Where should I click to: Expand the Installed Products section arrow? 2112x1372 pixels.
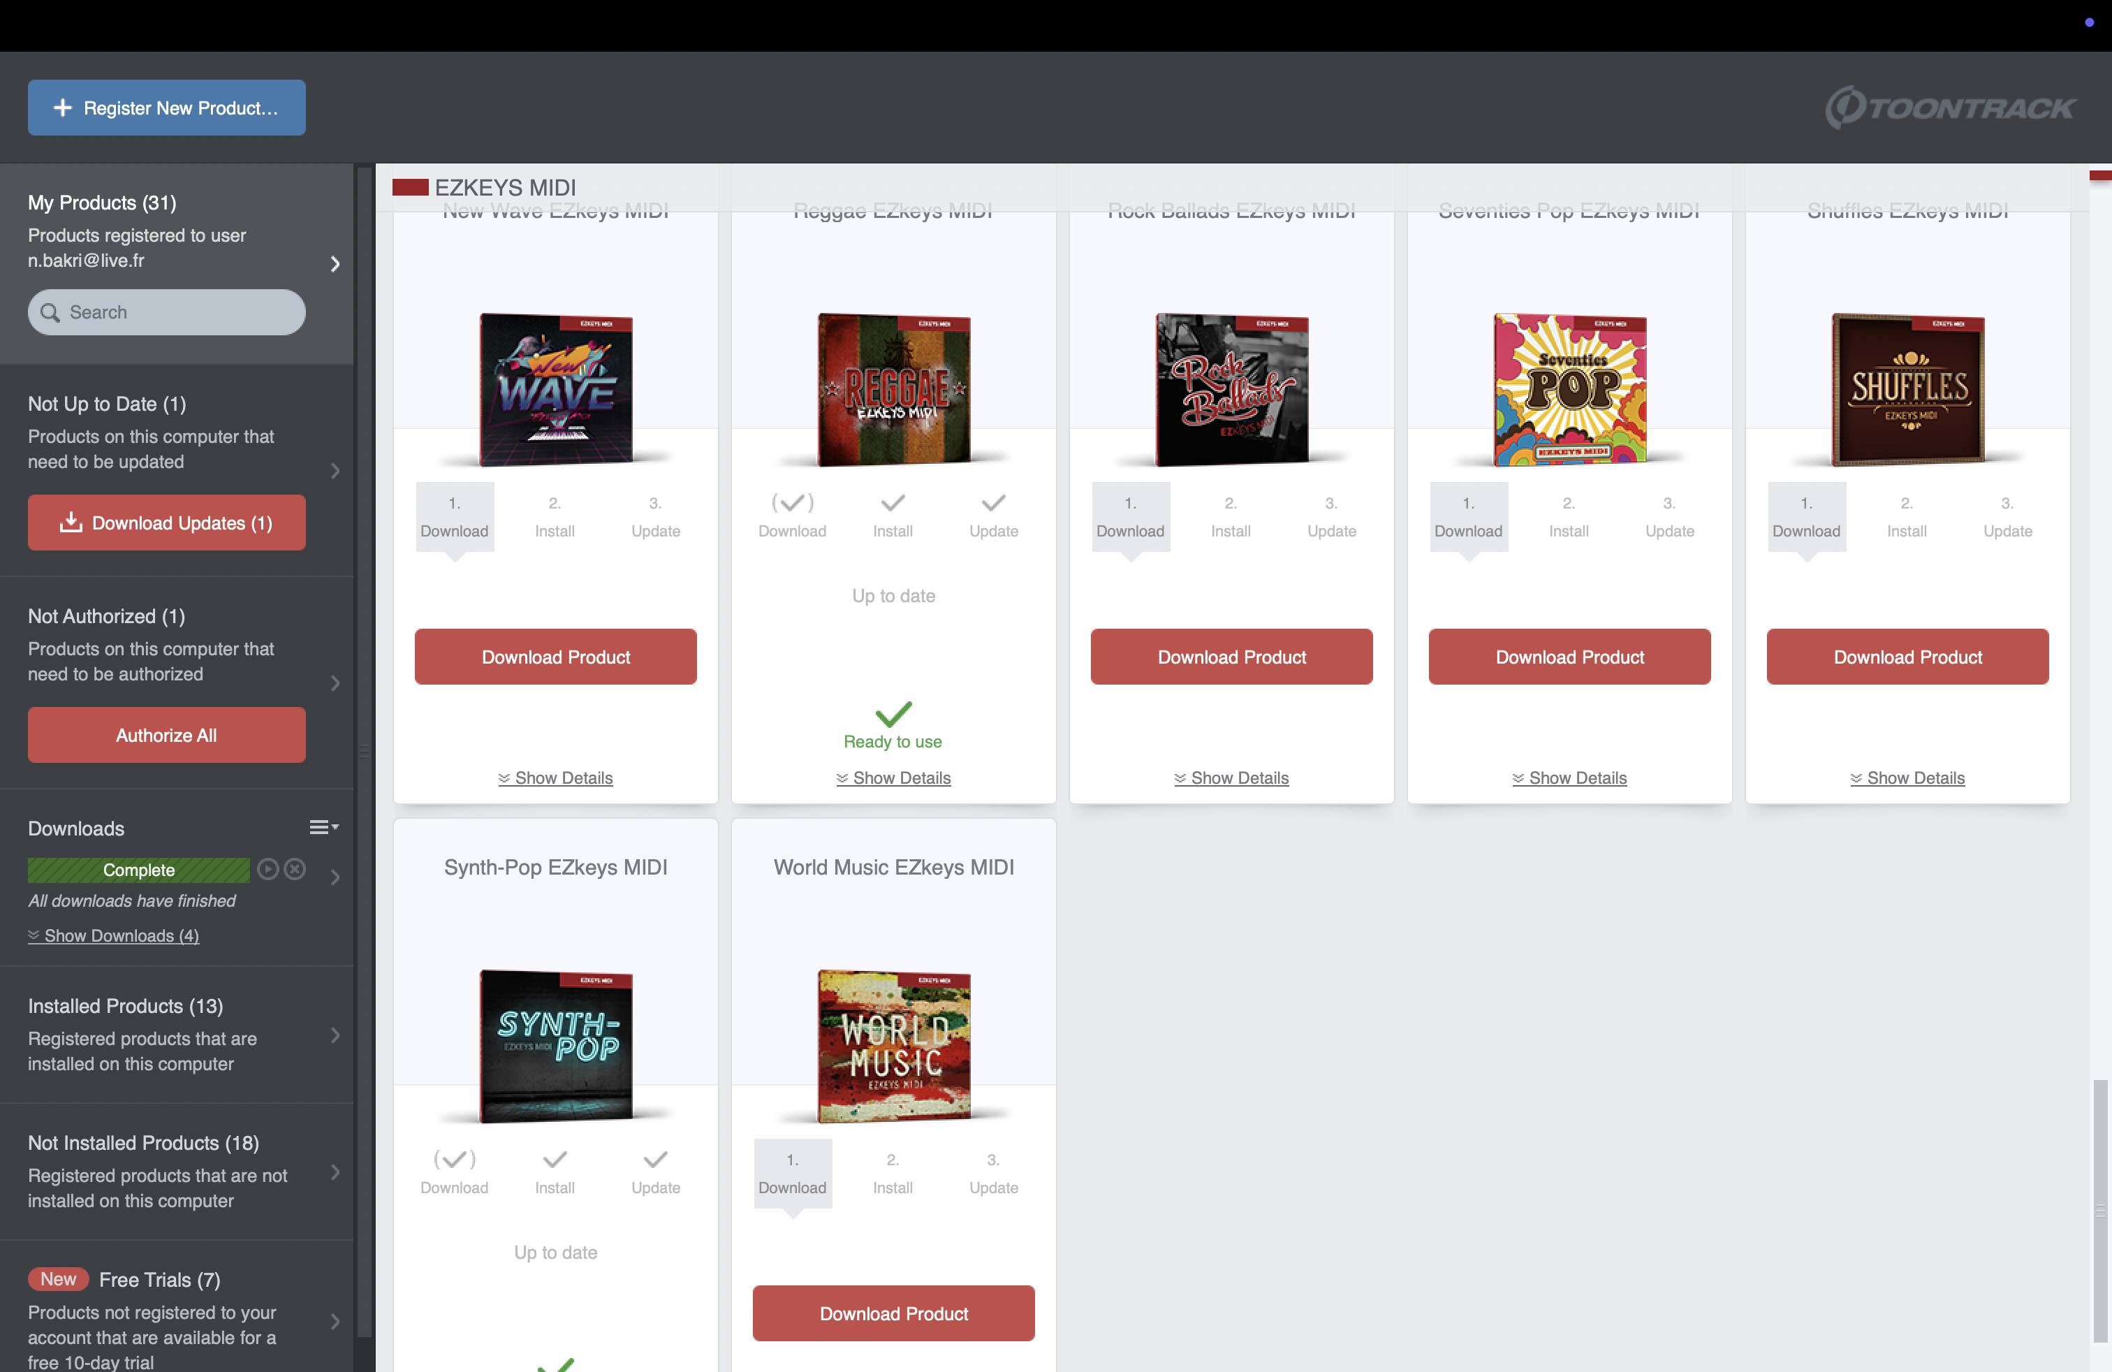(x=335, y=1035)
